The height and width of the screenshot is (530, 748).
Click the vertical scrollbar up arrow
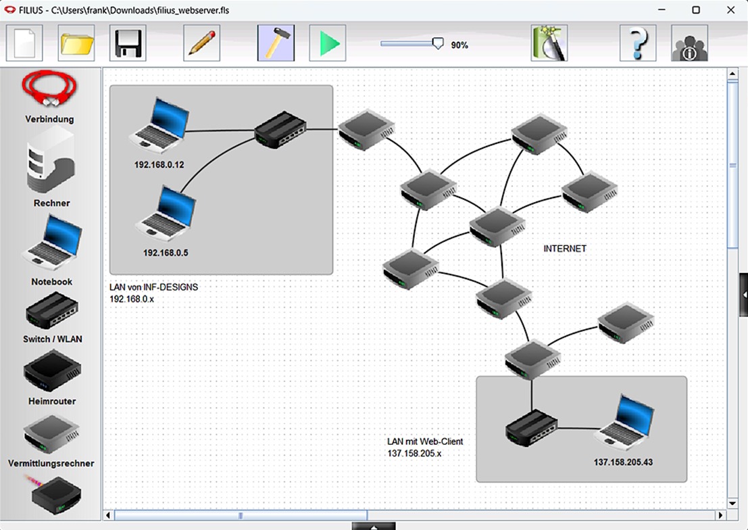(x=732, y=74)
